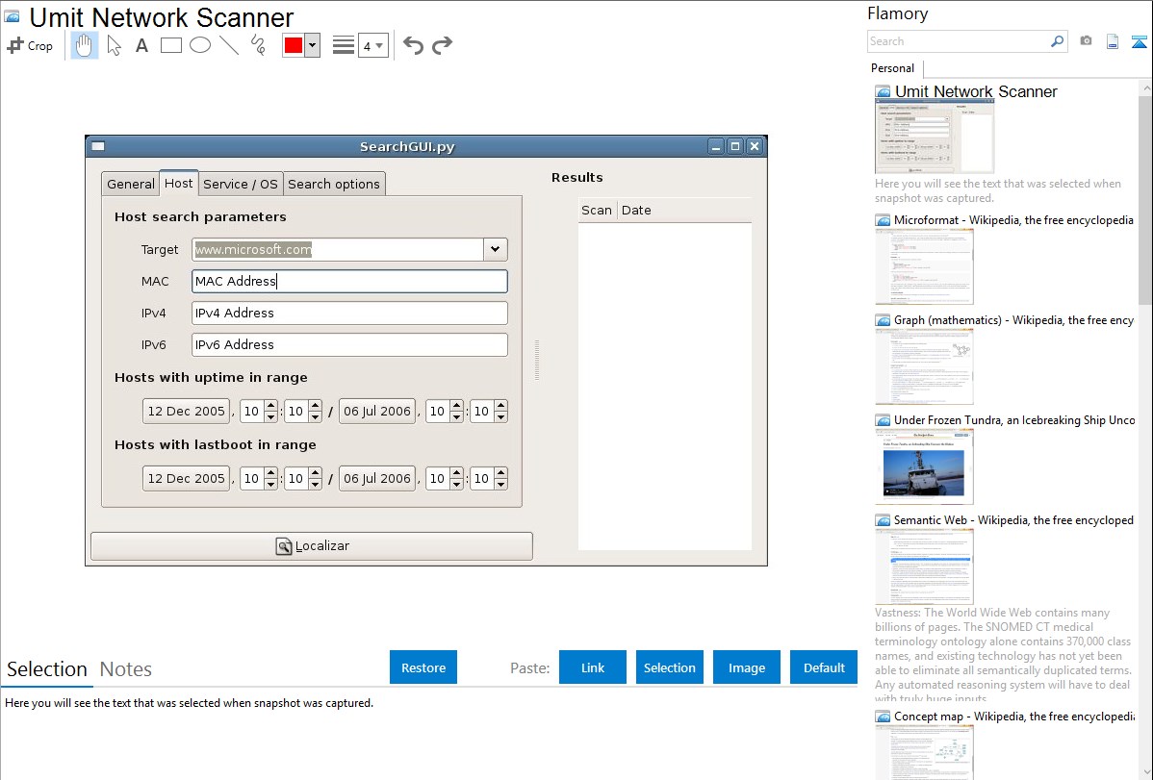Increase the uptime start hour spinner
The height and width of the screenshot is (780, 1153).
[x=270, y=406]
